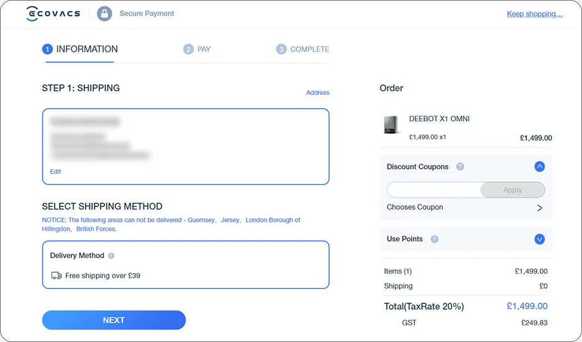
Task: Click the Chooses Coupon label
Action: click(414, 208)
